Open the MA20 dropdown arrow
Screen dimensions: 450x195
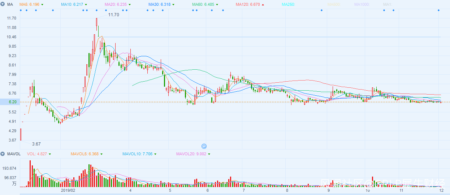[x=129, y=4]
